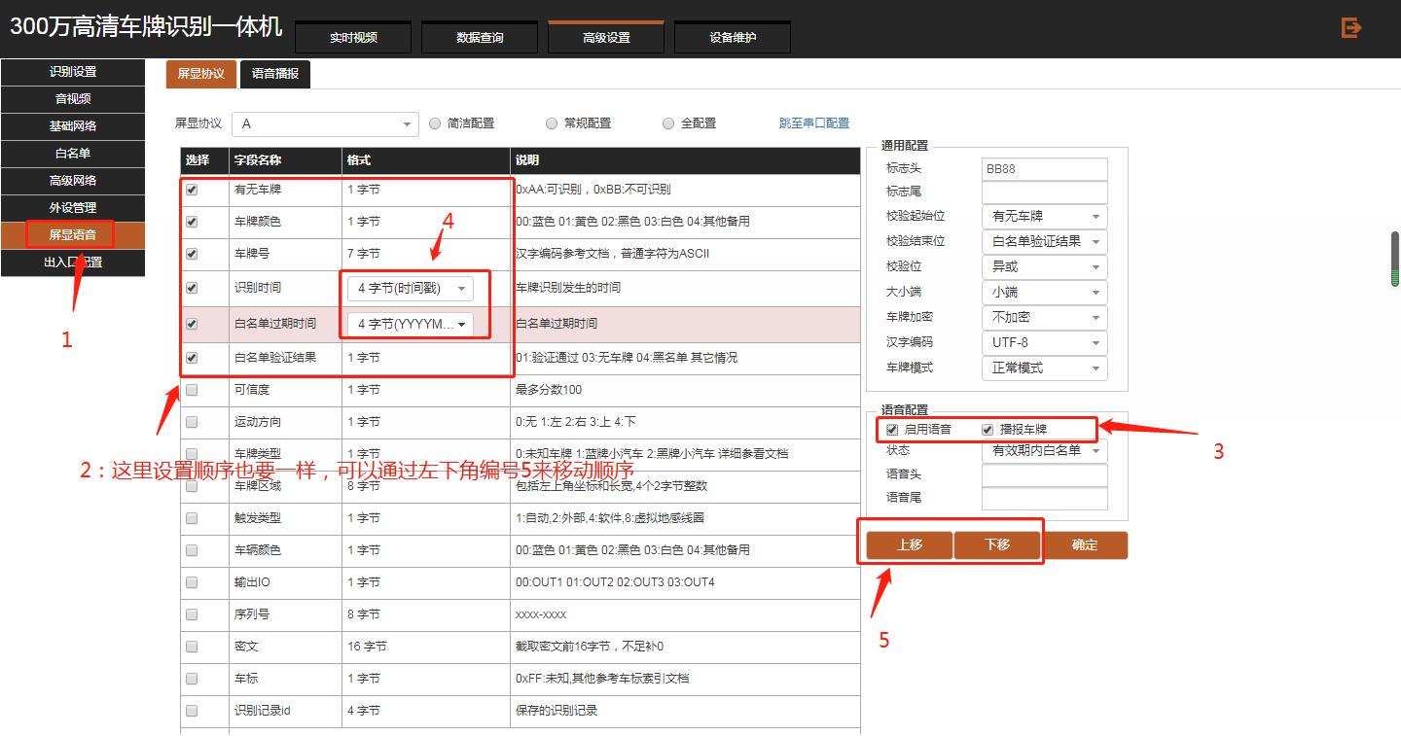
Task: Enable the 密文 field checkbox
Action: (x=192, y=647)
